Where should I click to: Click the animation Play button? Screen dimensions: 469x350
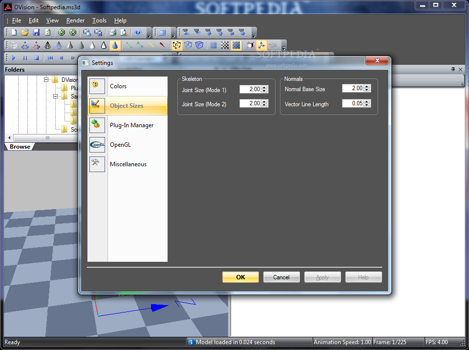pos(14,58)
